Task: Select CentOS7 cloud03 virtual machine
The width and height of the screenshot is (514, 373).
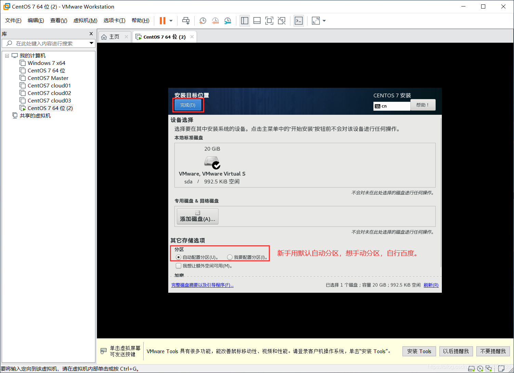Action: [49, 100]
